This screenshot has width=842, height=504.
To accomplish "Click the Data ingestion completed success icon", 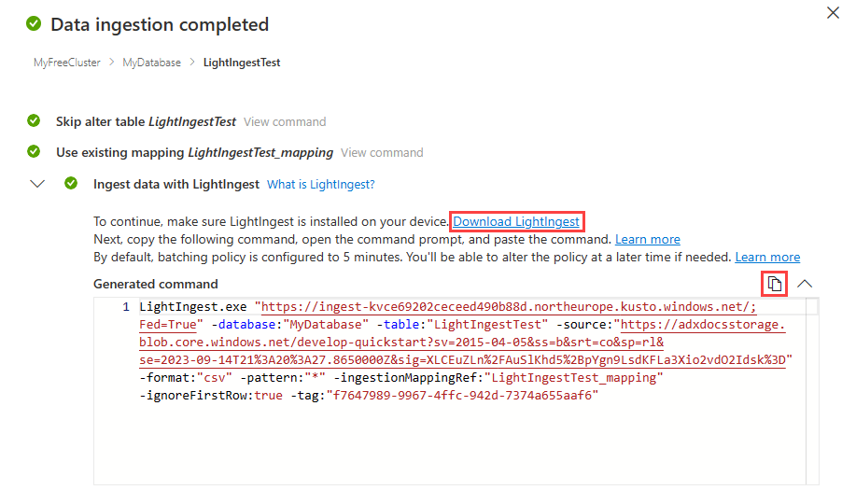I will [x=34, y=24].
